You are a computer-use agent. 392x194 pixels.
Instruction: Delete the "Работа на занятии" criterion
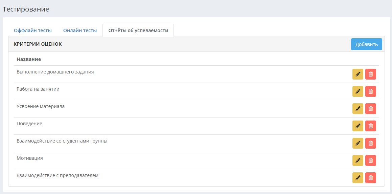(x=370, y=91)
